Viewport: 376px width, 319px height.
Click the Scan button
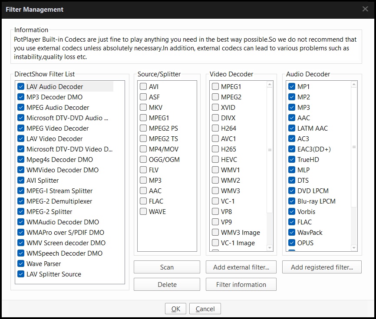(x=167, y=267)
